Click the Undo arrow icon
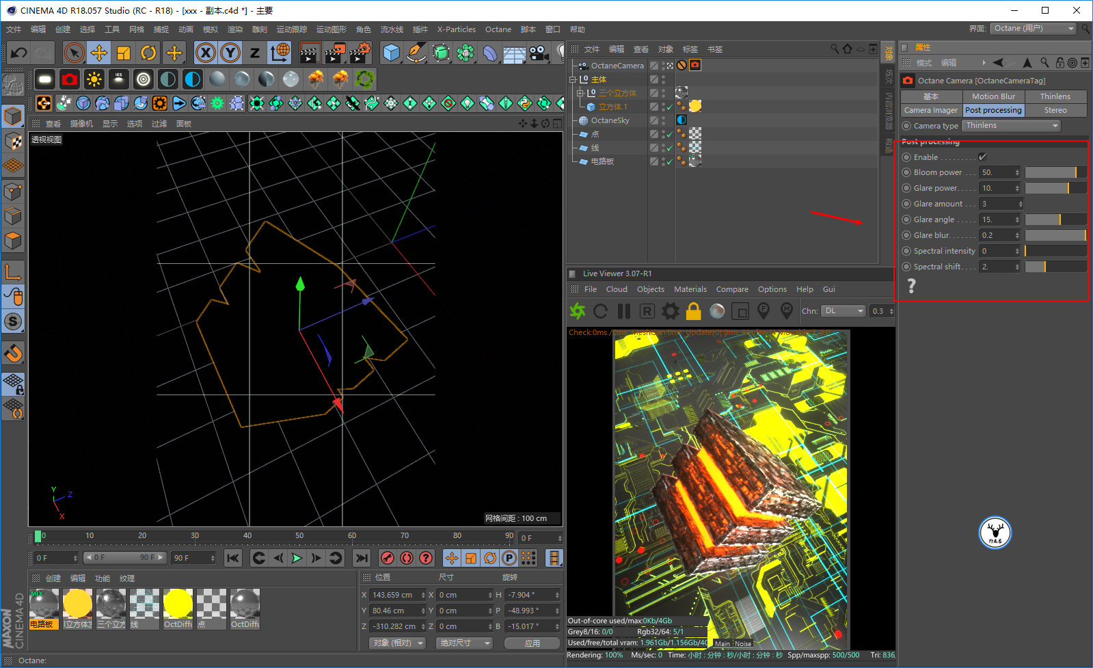 pyautogui.click(x=18, y=53)
